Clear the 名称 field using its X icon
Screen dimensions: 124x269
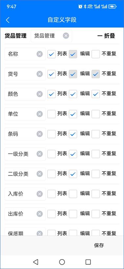click(39, 54)
